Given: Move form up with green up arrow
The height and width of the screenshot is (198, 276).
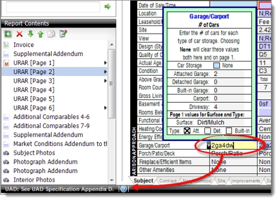Looking at the screenshot, I should point(41,34).
